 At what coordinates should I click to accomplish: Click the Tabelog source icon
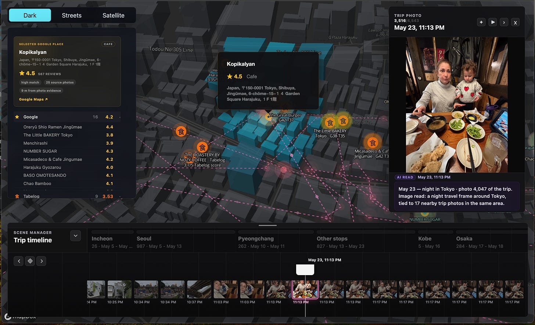coord(17,196)
